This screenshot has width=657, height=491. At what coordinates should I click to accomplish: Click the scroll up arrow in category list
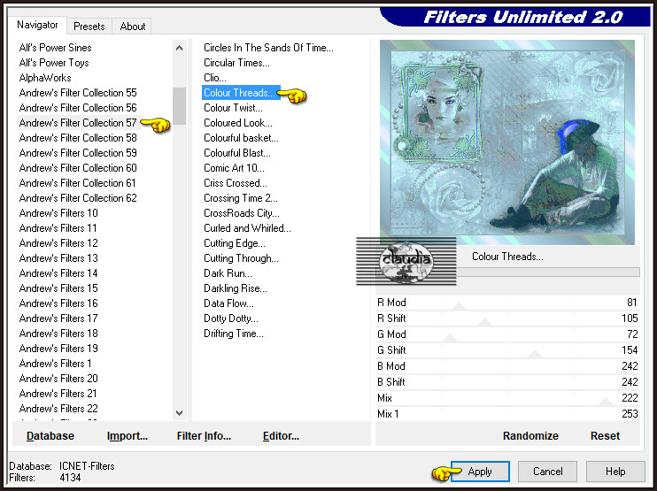pyautogui.click(x=180, y=48)
